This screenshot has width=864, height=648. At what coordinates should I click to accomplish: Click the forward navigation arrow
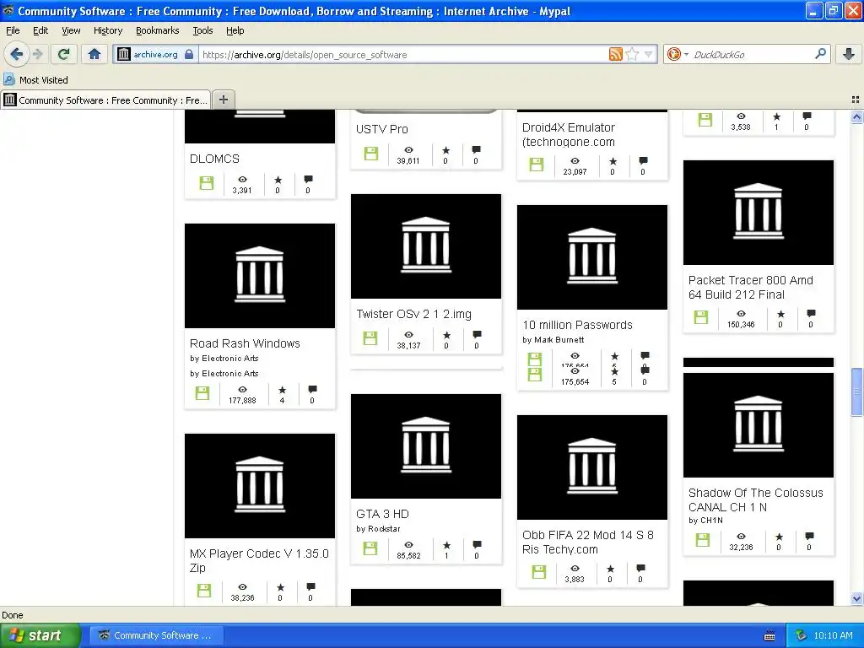tap(37, 54)
